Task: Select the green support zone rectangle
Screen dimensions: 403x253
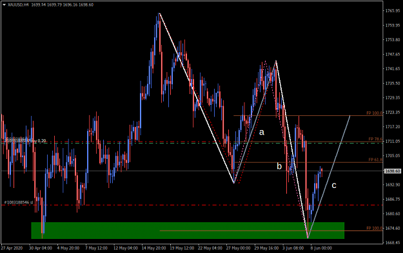Action: (188, 230)
